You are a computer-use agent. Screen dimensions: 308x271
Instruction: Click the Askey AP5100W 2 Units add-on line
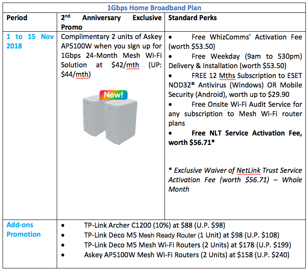pyautogui.click(x=186, y=255)
